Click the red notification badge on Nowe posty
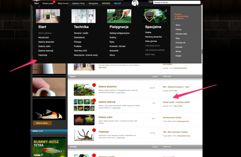 pyautogui.click(x=54, y=2)
